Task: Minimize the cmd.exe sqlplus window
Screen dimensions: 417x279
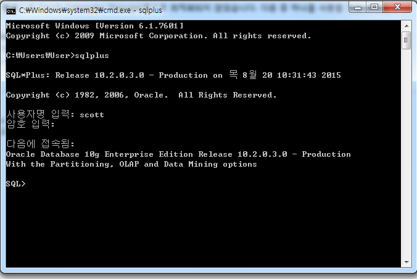Action: 358,7
